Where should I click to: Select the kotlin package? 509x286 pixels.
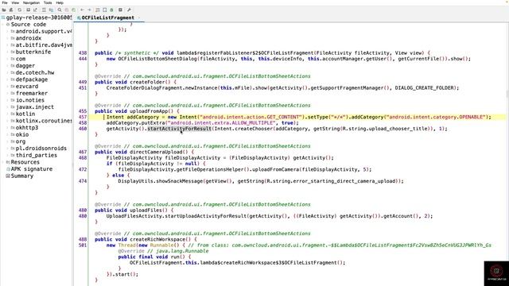point(25,114)
